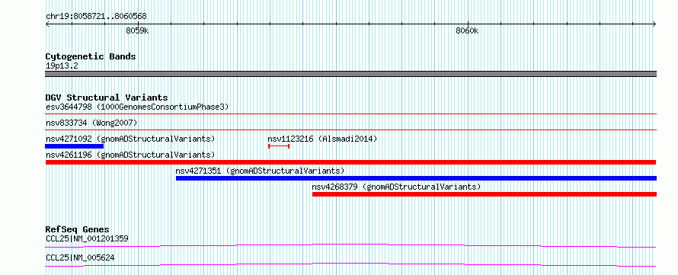Open the Cytogenetic Bands track title
The image size is (678, 275).
(x=91, y=56)
